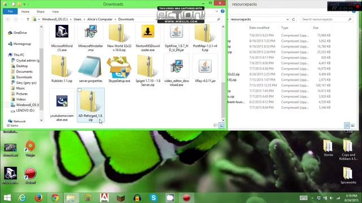Select Rubloks 1.1.zip file icon

point(62,67)
